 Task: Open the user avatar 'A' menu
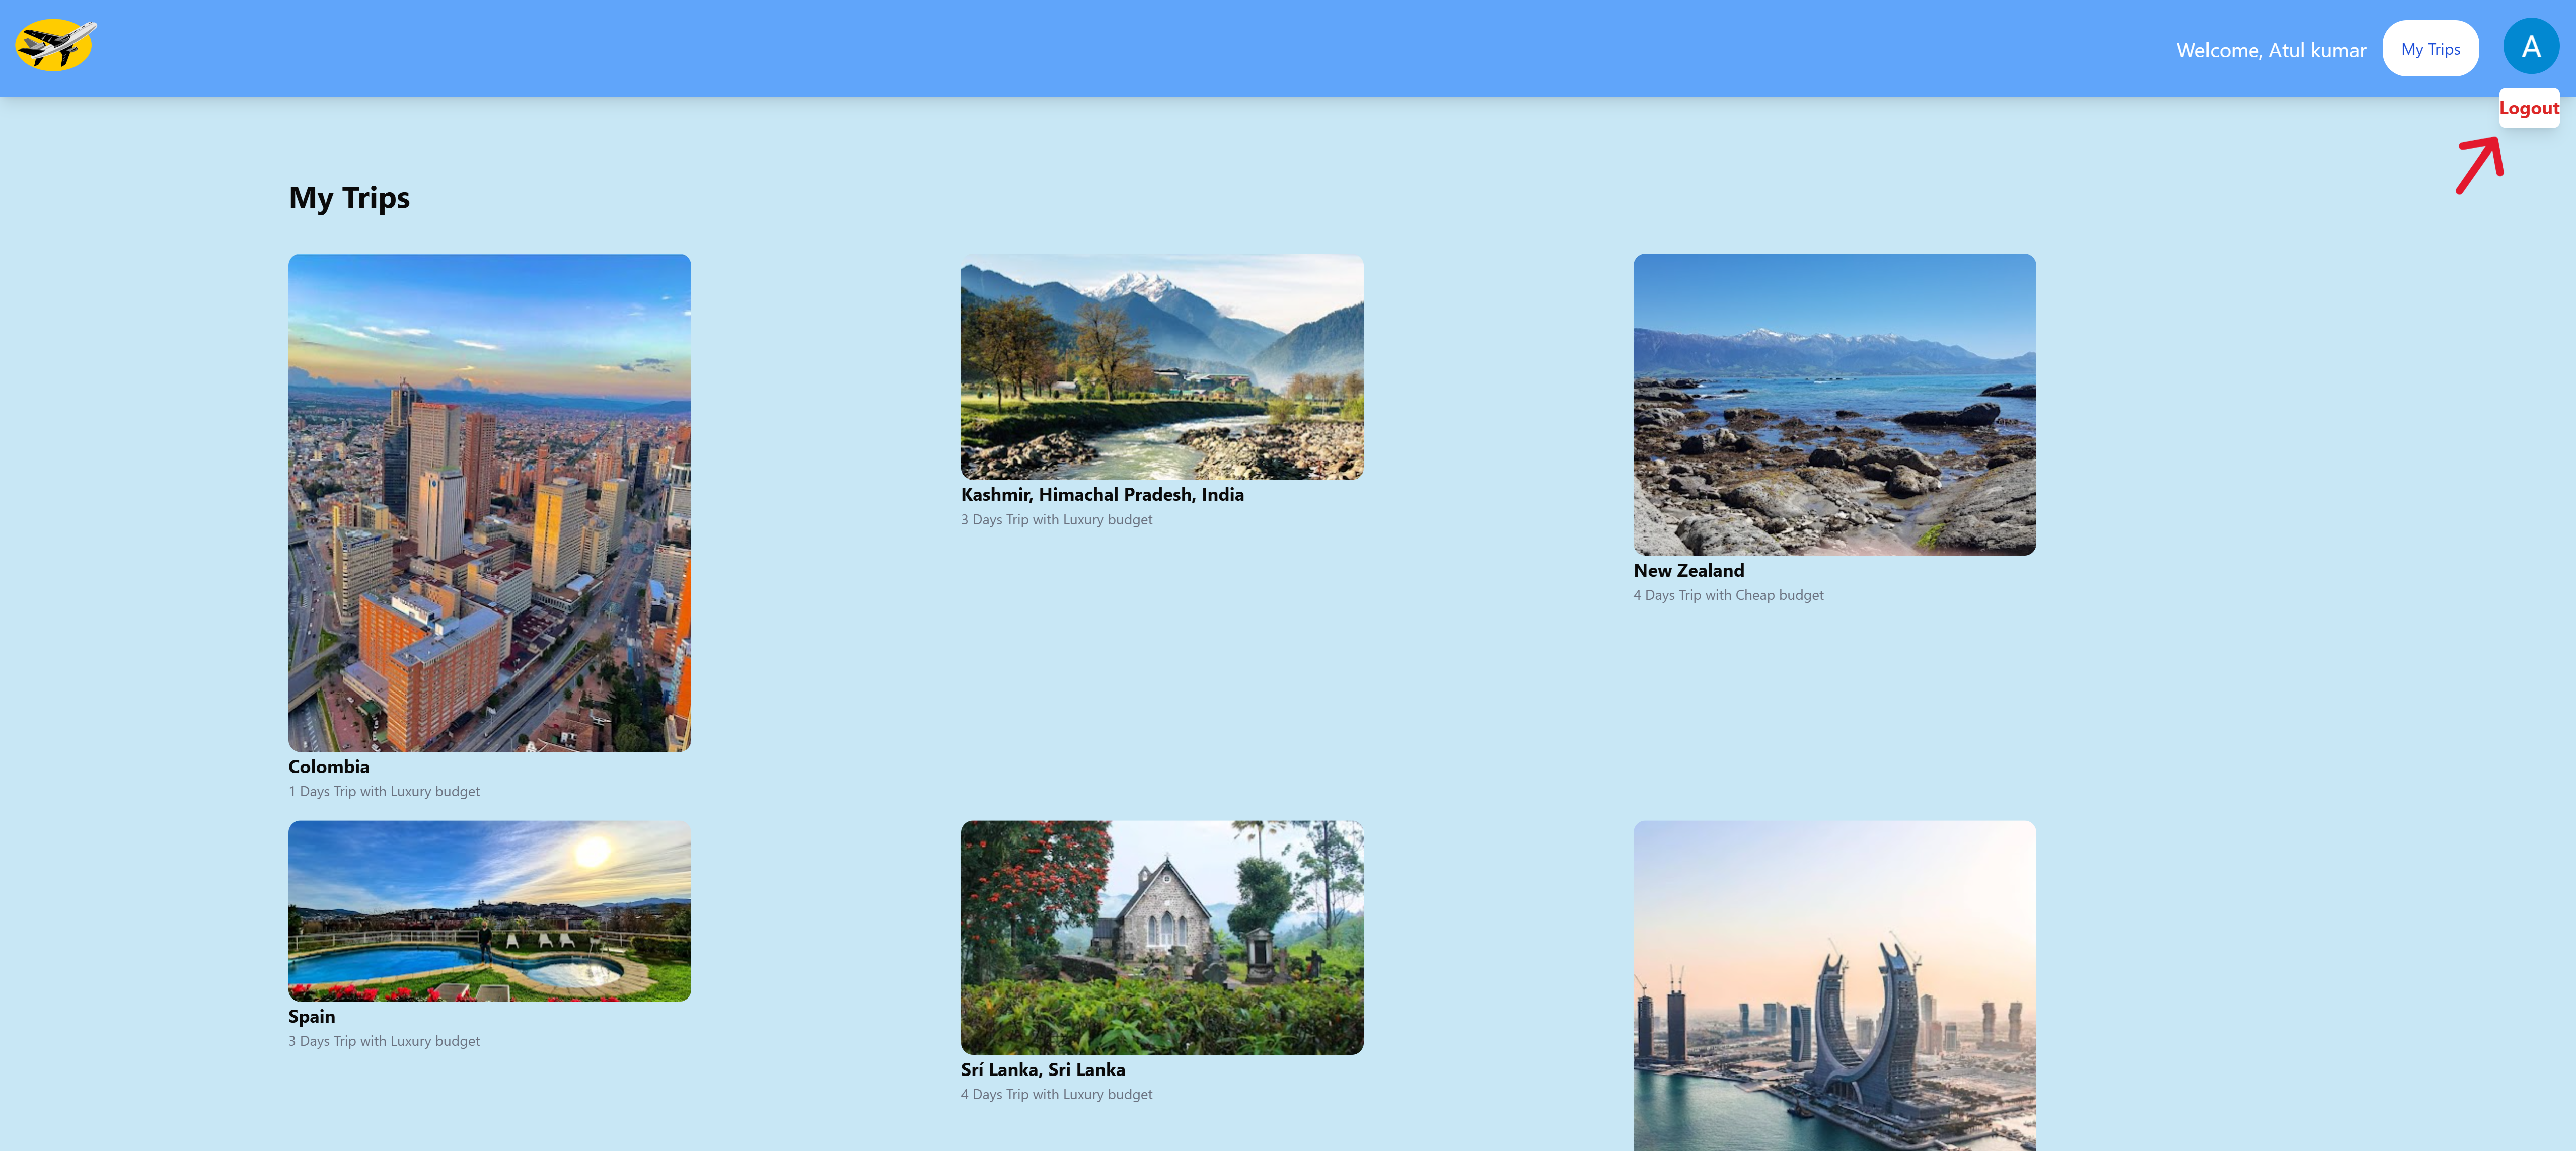(x=2530, y=47)
